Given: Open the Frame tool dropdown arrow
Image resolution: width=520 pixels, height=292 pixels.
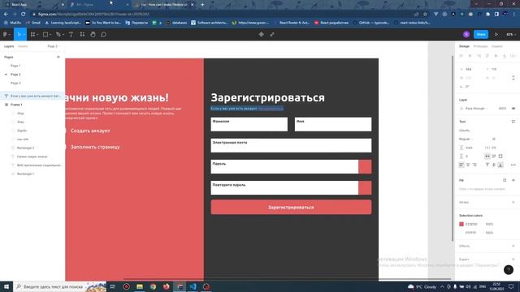Looking at the screenshot, I should pyautogui.click(x=37, y=35).
